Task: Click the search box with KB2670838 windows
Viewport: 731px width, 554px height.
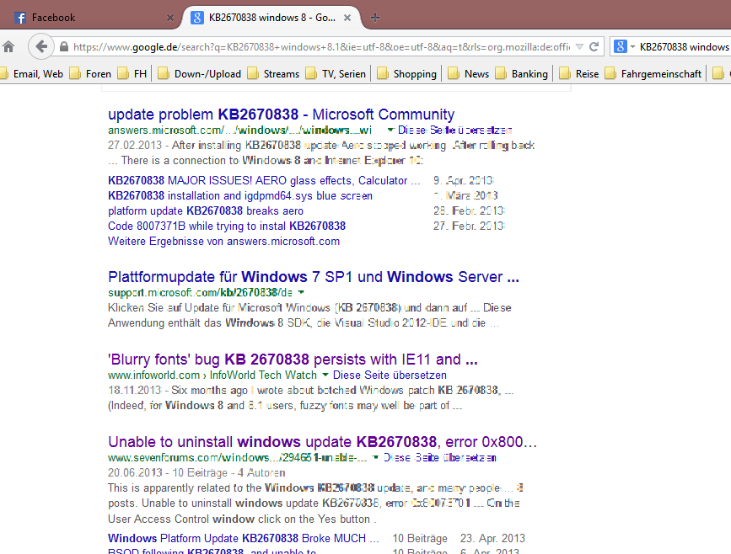Action: pos(684,46)
